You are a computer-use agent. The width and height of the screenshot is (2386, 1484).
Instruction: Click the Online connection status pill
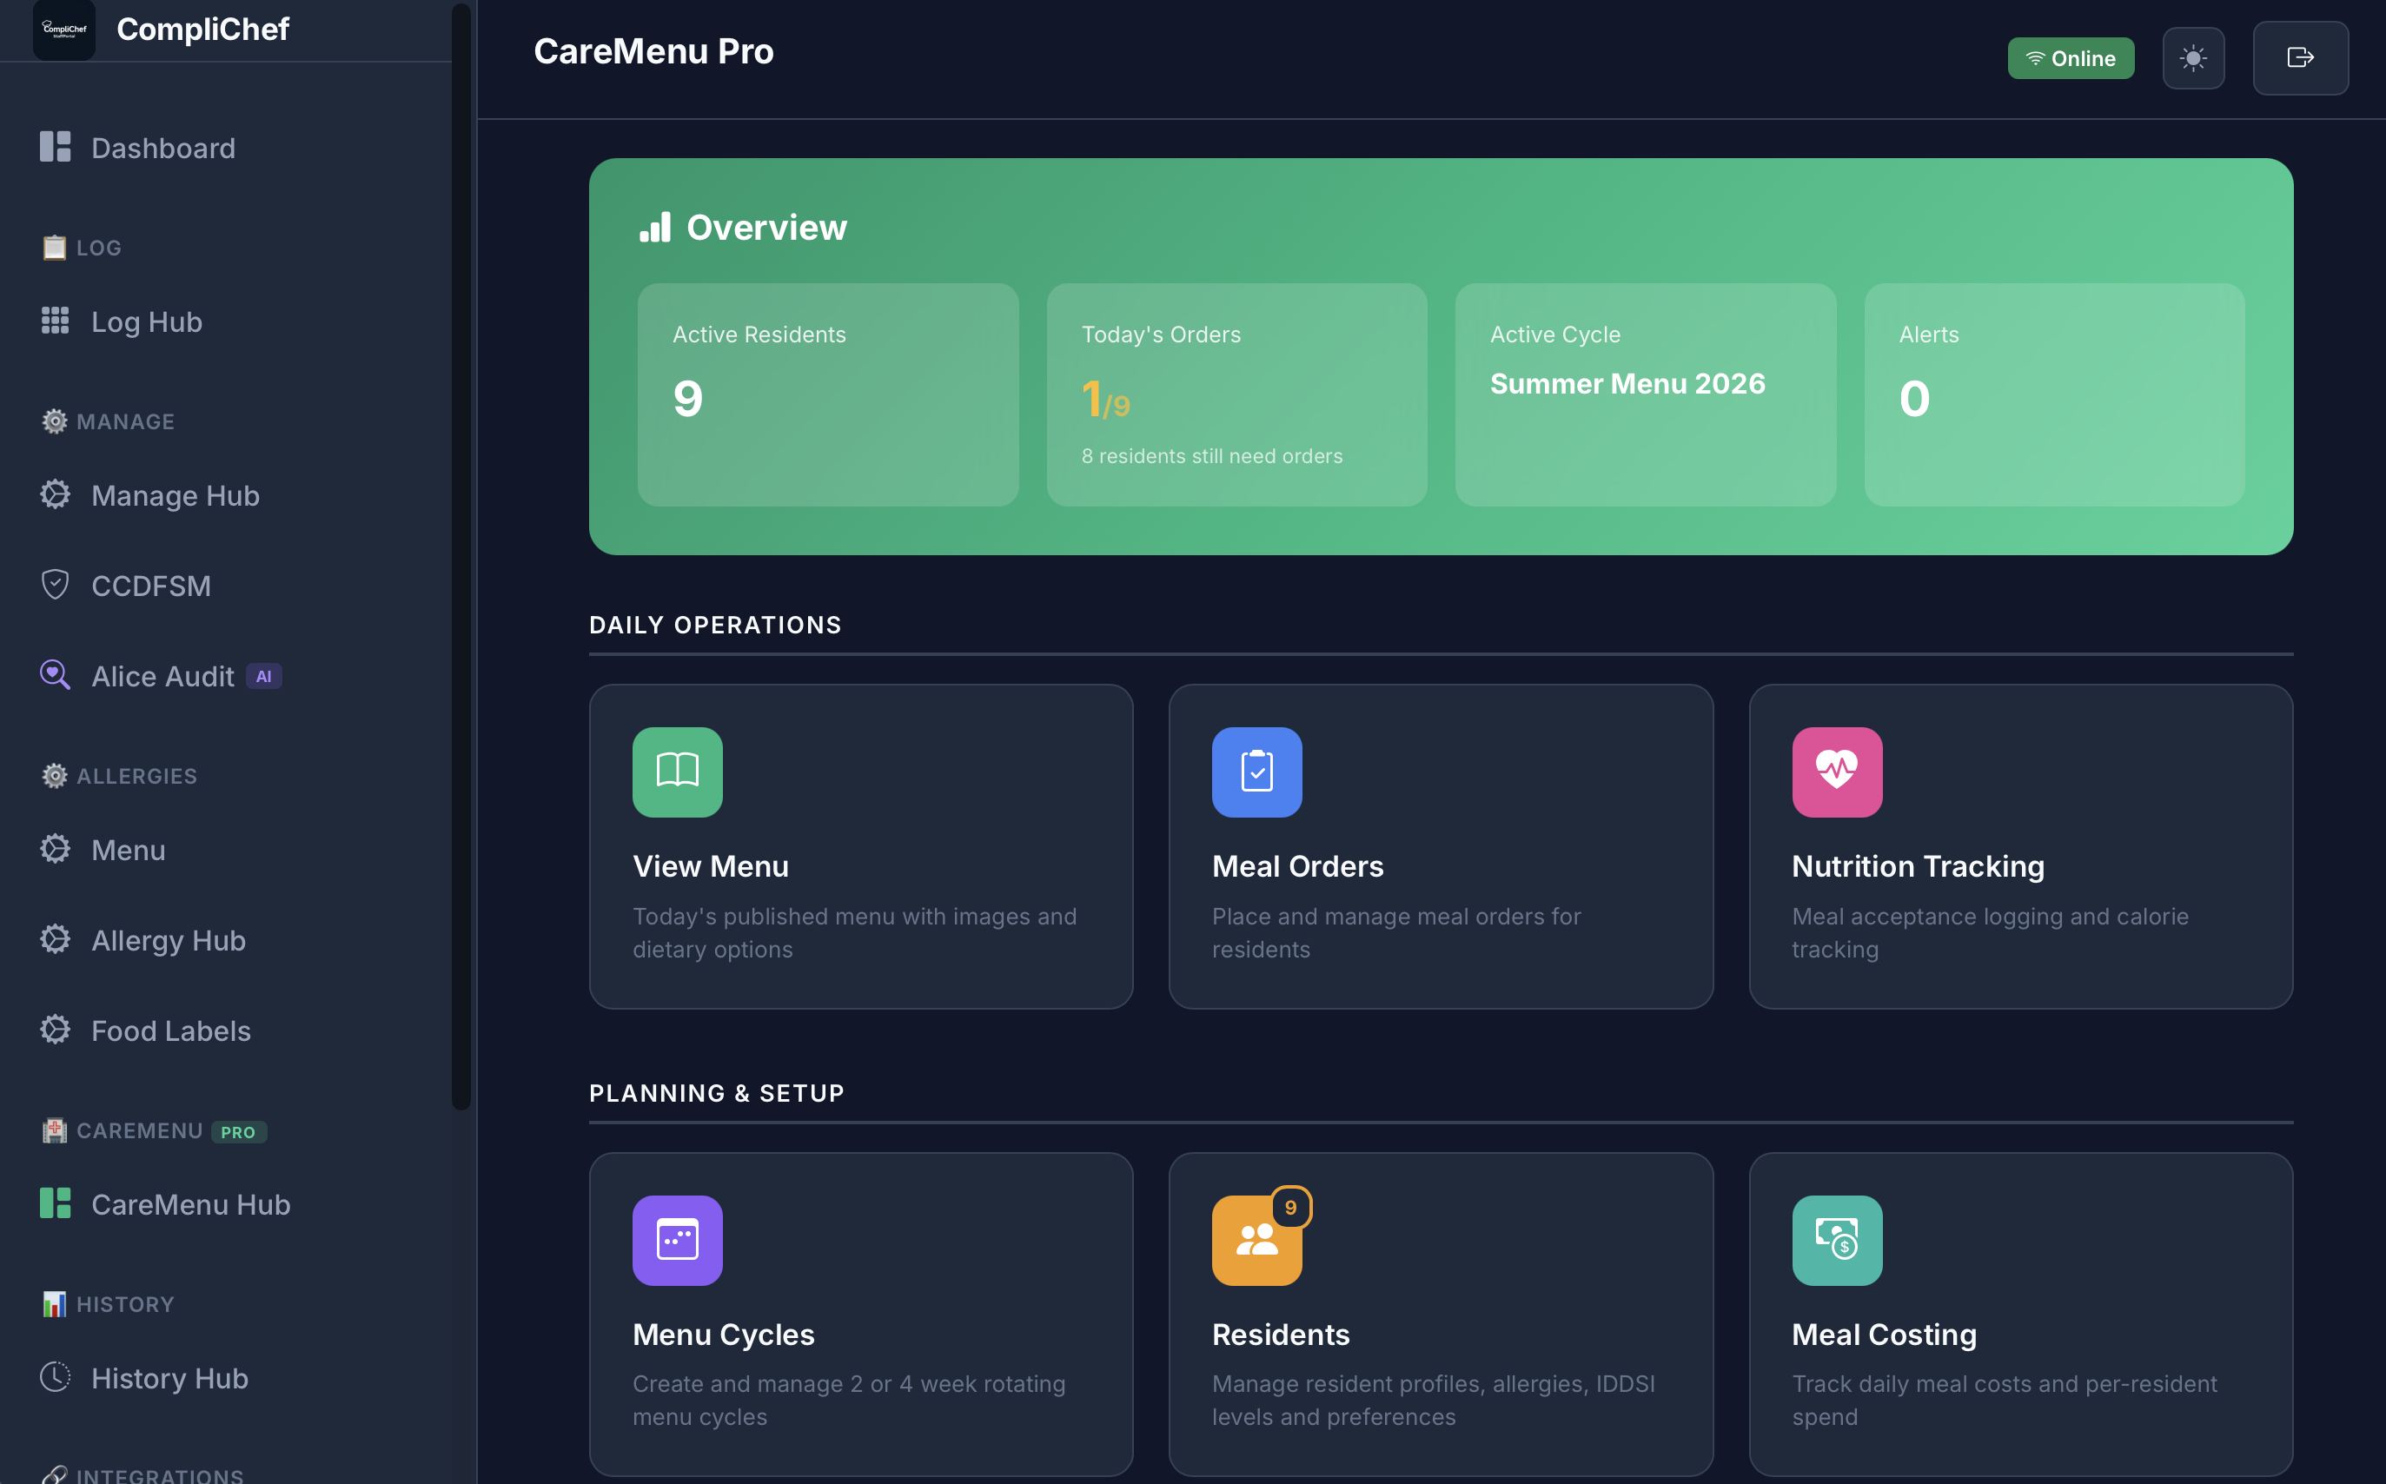(x=2071, y=58)
